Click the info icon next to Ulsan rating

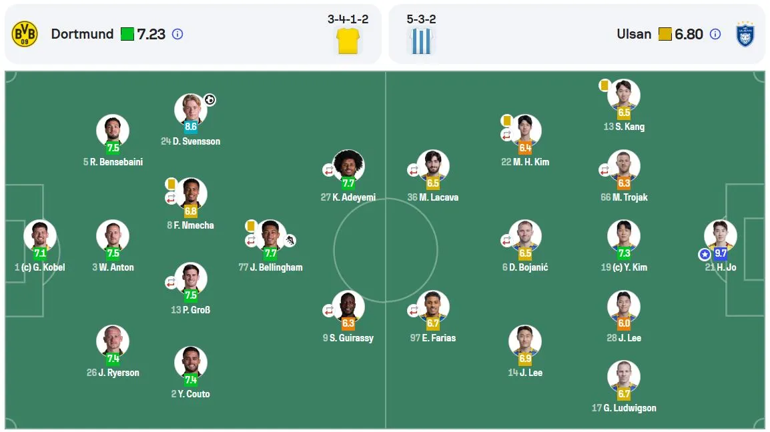tap(715, 34)
